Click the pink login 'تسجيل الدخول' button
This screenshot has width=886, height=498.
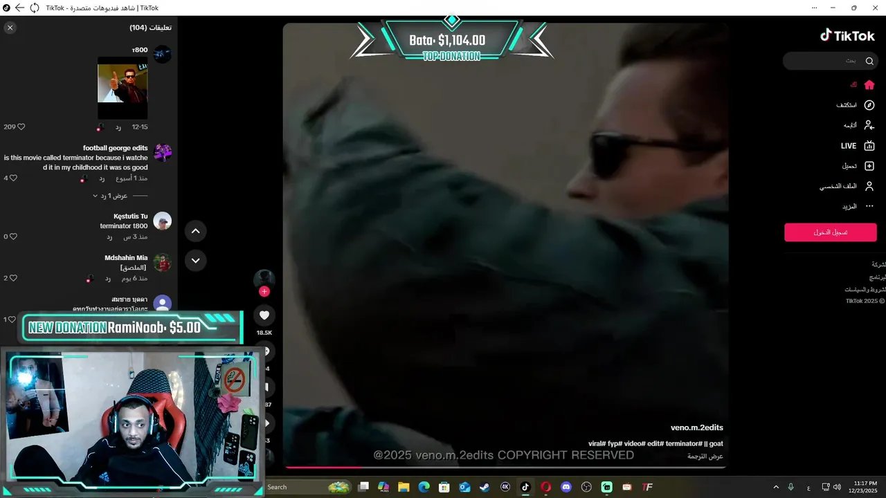[830, 232]
